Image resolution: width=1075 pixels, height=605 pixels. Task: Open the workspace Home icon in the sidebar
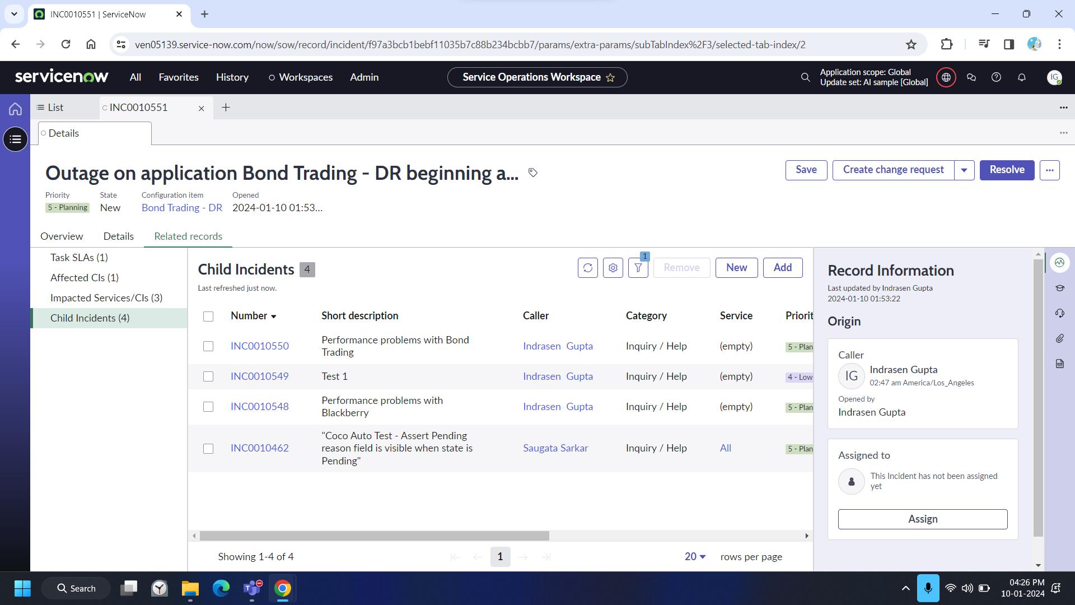click(x=15, y=109)
